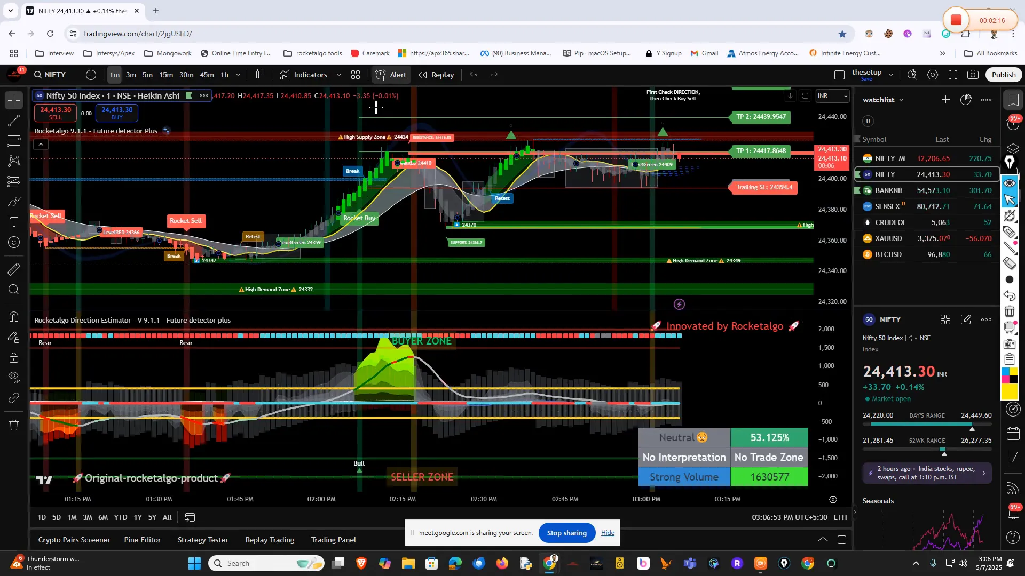1025x576 pixels.
Task: Open the INR currency dropdown
Action: (832, 96)
